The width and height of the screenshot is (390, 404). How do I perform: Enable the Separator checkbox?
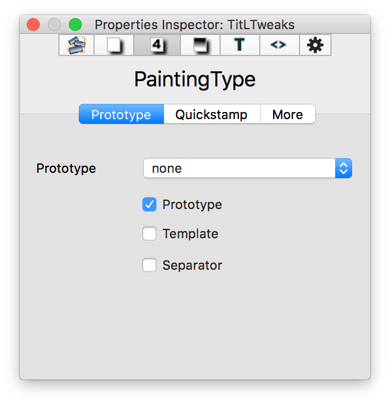pyautogui.click(x=149, y=265)
